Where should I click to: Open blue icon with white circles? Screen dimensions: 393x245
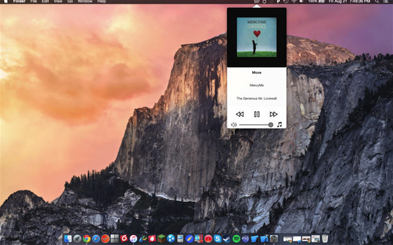[171, 239]
